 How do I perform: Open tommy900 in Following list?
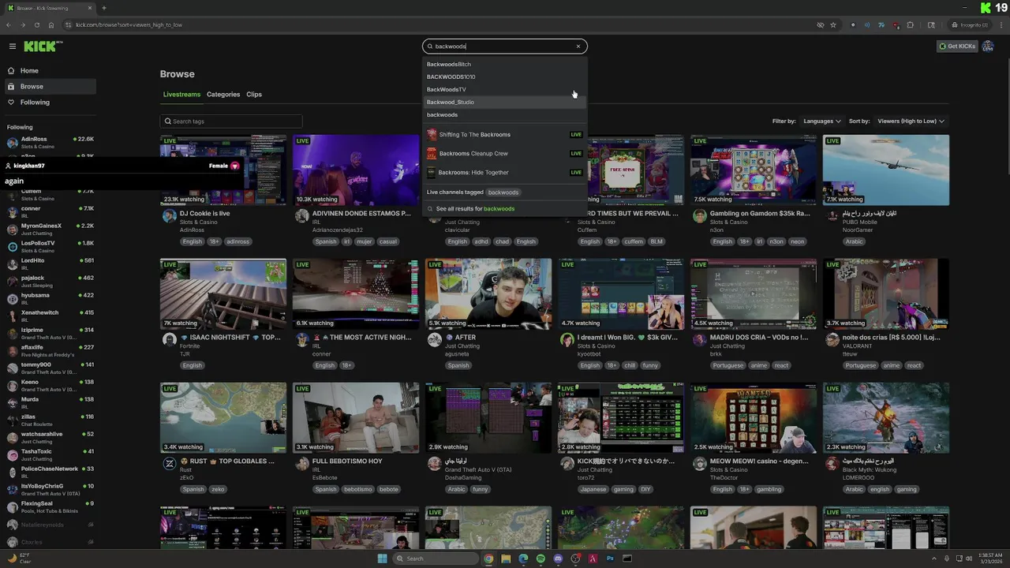point(50,368)
